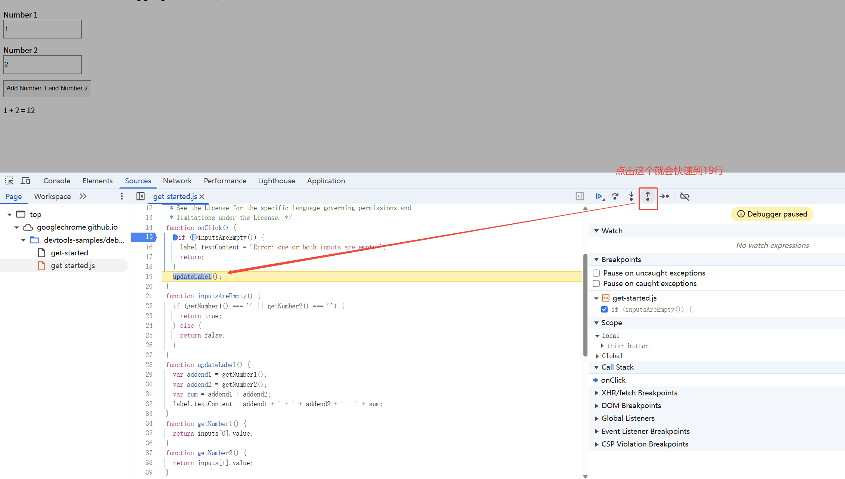Switch to the Console tab
The image size is (845, 479).
coord(57,181)
